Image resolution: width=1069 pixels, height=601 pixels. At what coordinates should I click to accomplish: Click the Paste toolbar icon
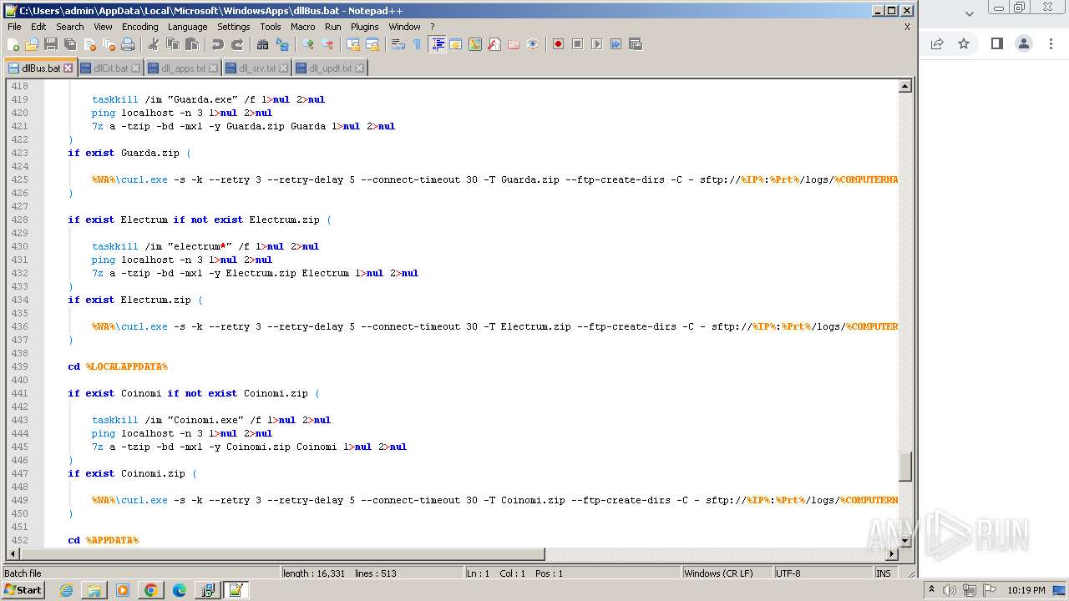click(x=192, y=44)
